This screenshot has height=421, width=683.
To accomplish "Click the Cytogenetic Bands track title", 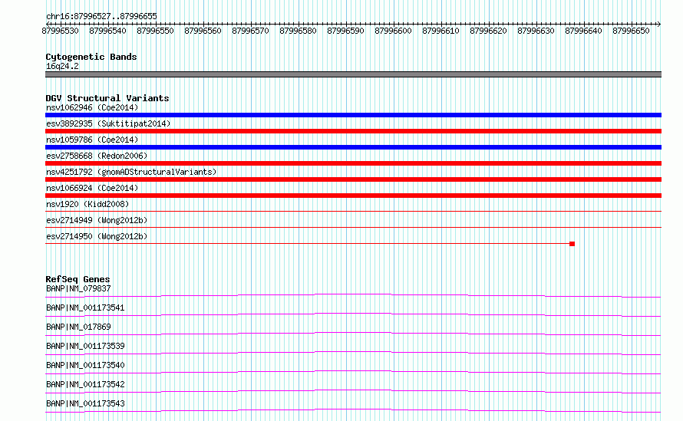I will [x=91, y=57].
